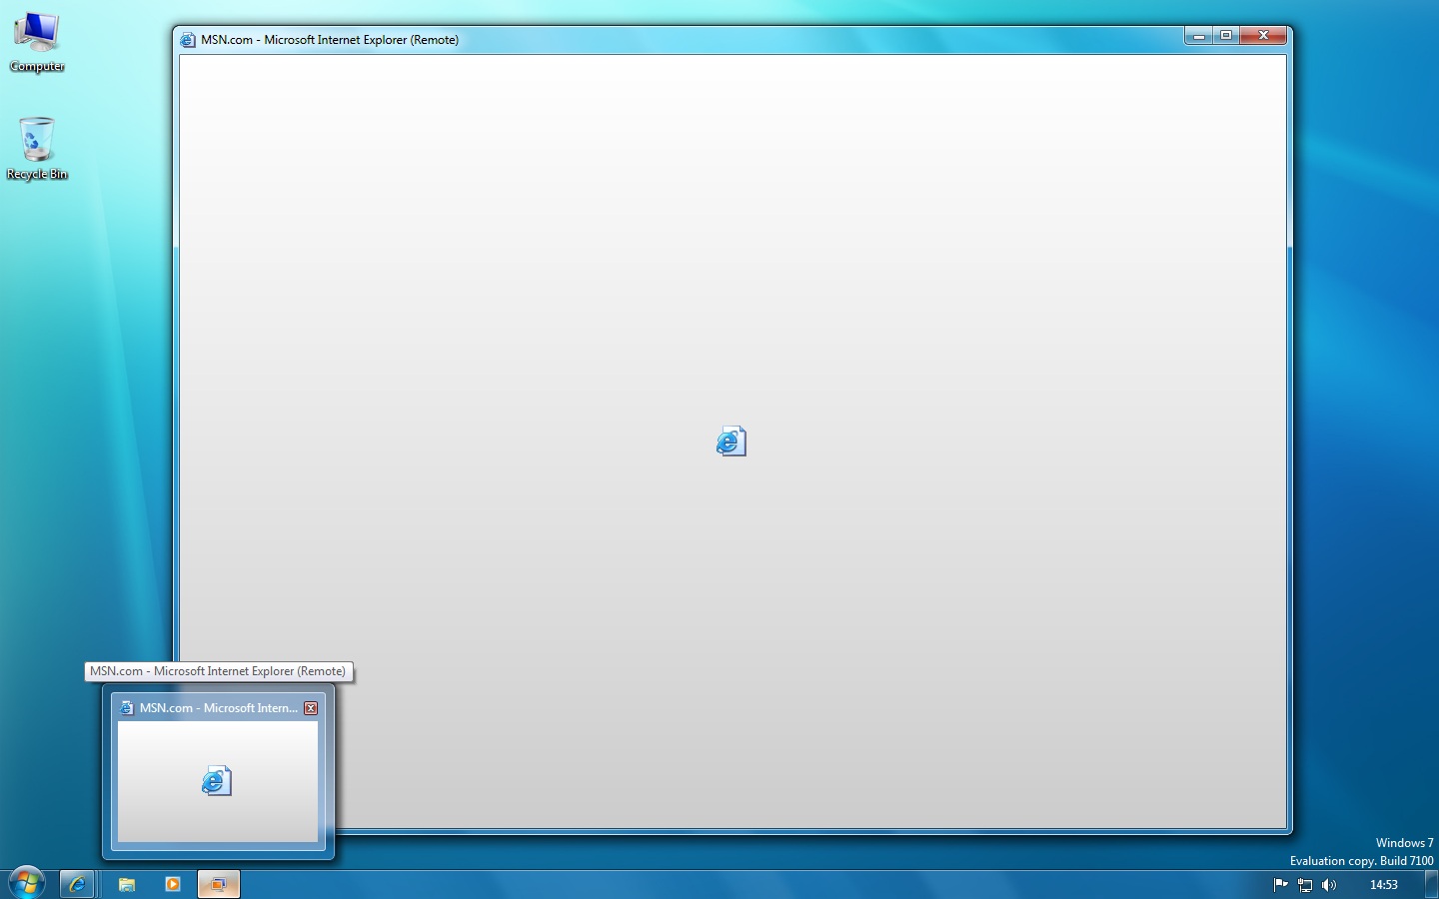Click the MSN.com window title bar icon
Image resolution: width=1439 pixels, height=899 pixels.
pos(188,40)
